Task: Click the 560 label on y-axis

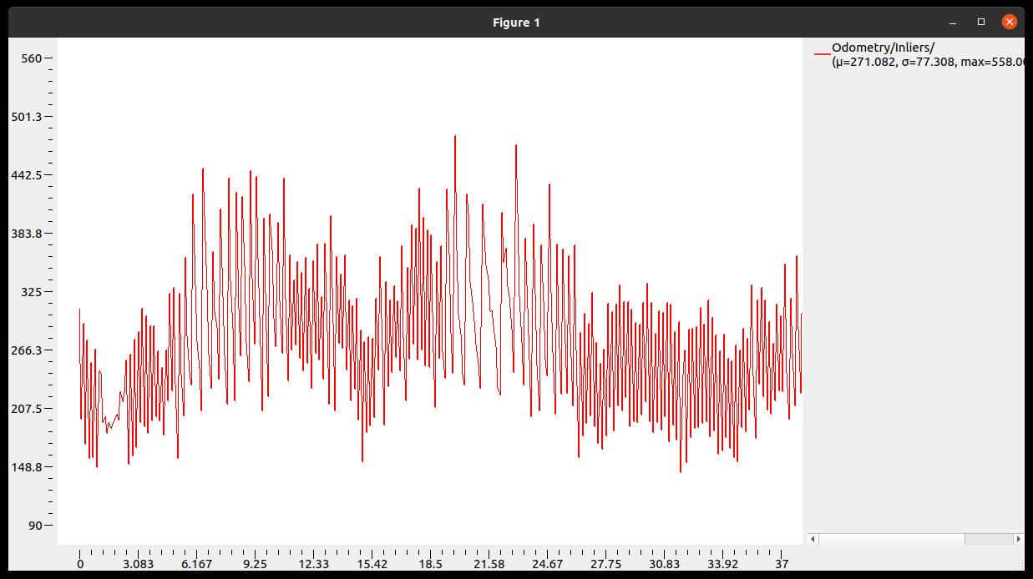Action: (x=32, y=58)
